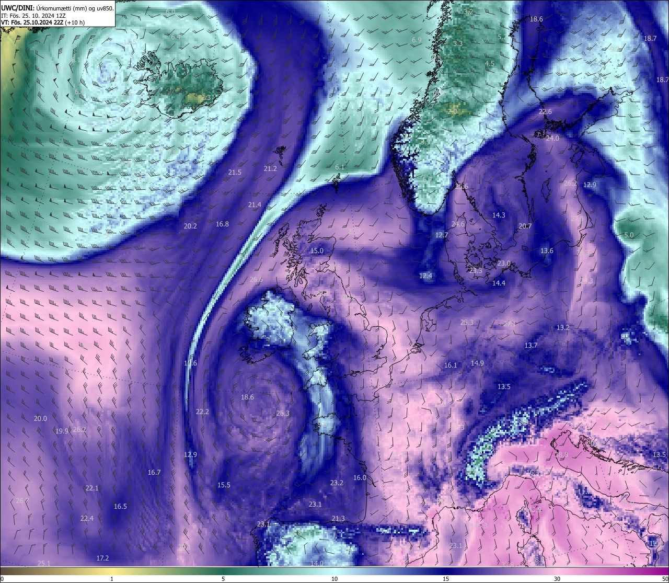Click the 16.5 map value

[120, 507]
